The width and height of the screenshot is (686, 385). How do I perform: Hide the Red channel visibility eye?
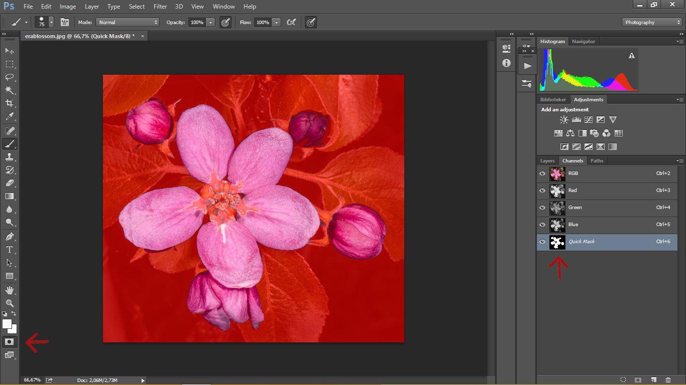click(x=542, y=190)
